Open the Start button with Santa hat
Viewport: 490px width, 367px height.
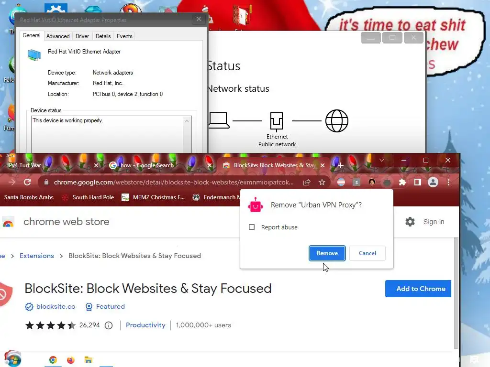coord(12,359)
